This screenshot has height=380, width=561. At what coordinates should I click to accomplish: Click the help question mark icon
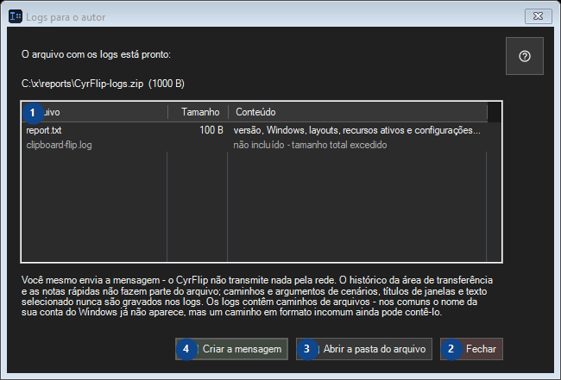pos(525,56)
